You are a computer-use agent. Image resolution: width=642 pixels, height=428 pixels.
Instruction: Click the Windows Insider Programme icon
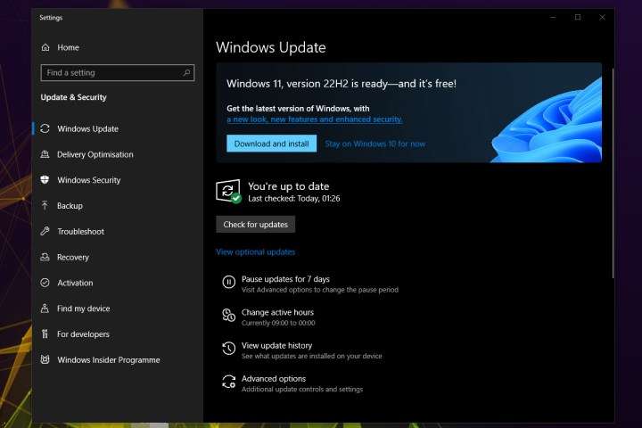coord(45,359)
